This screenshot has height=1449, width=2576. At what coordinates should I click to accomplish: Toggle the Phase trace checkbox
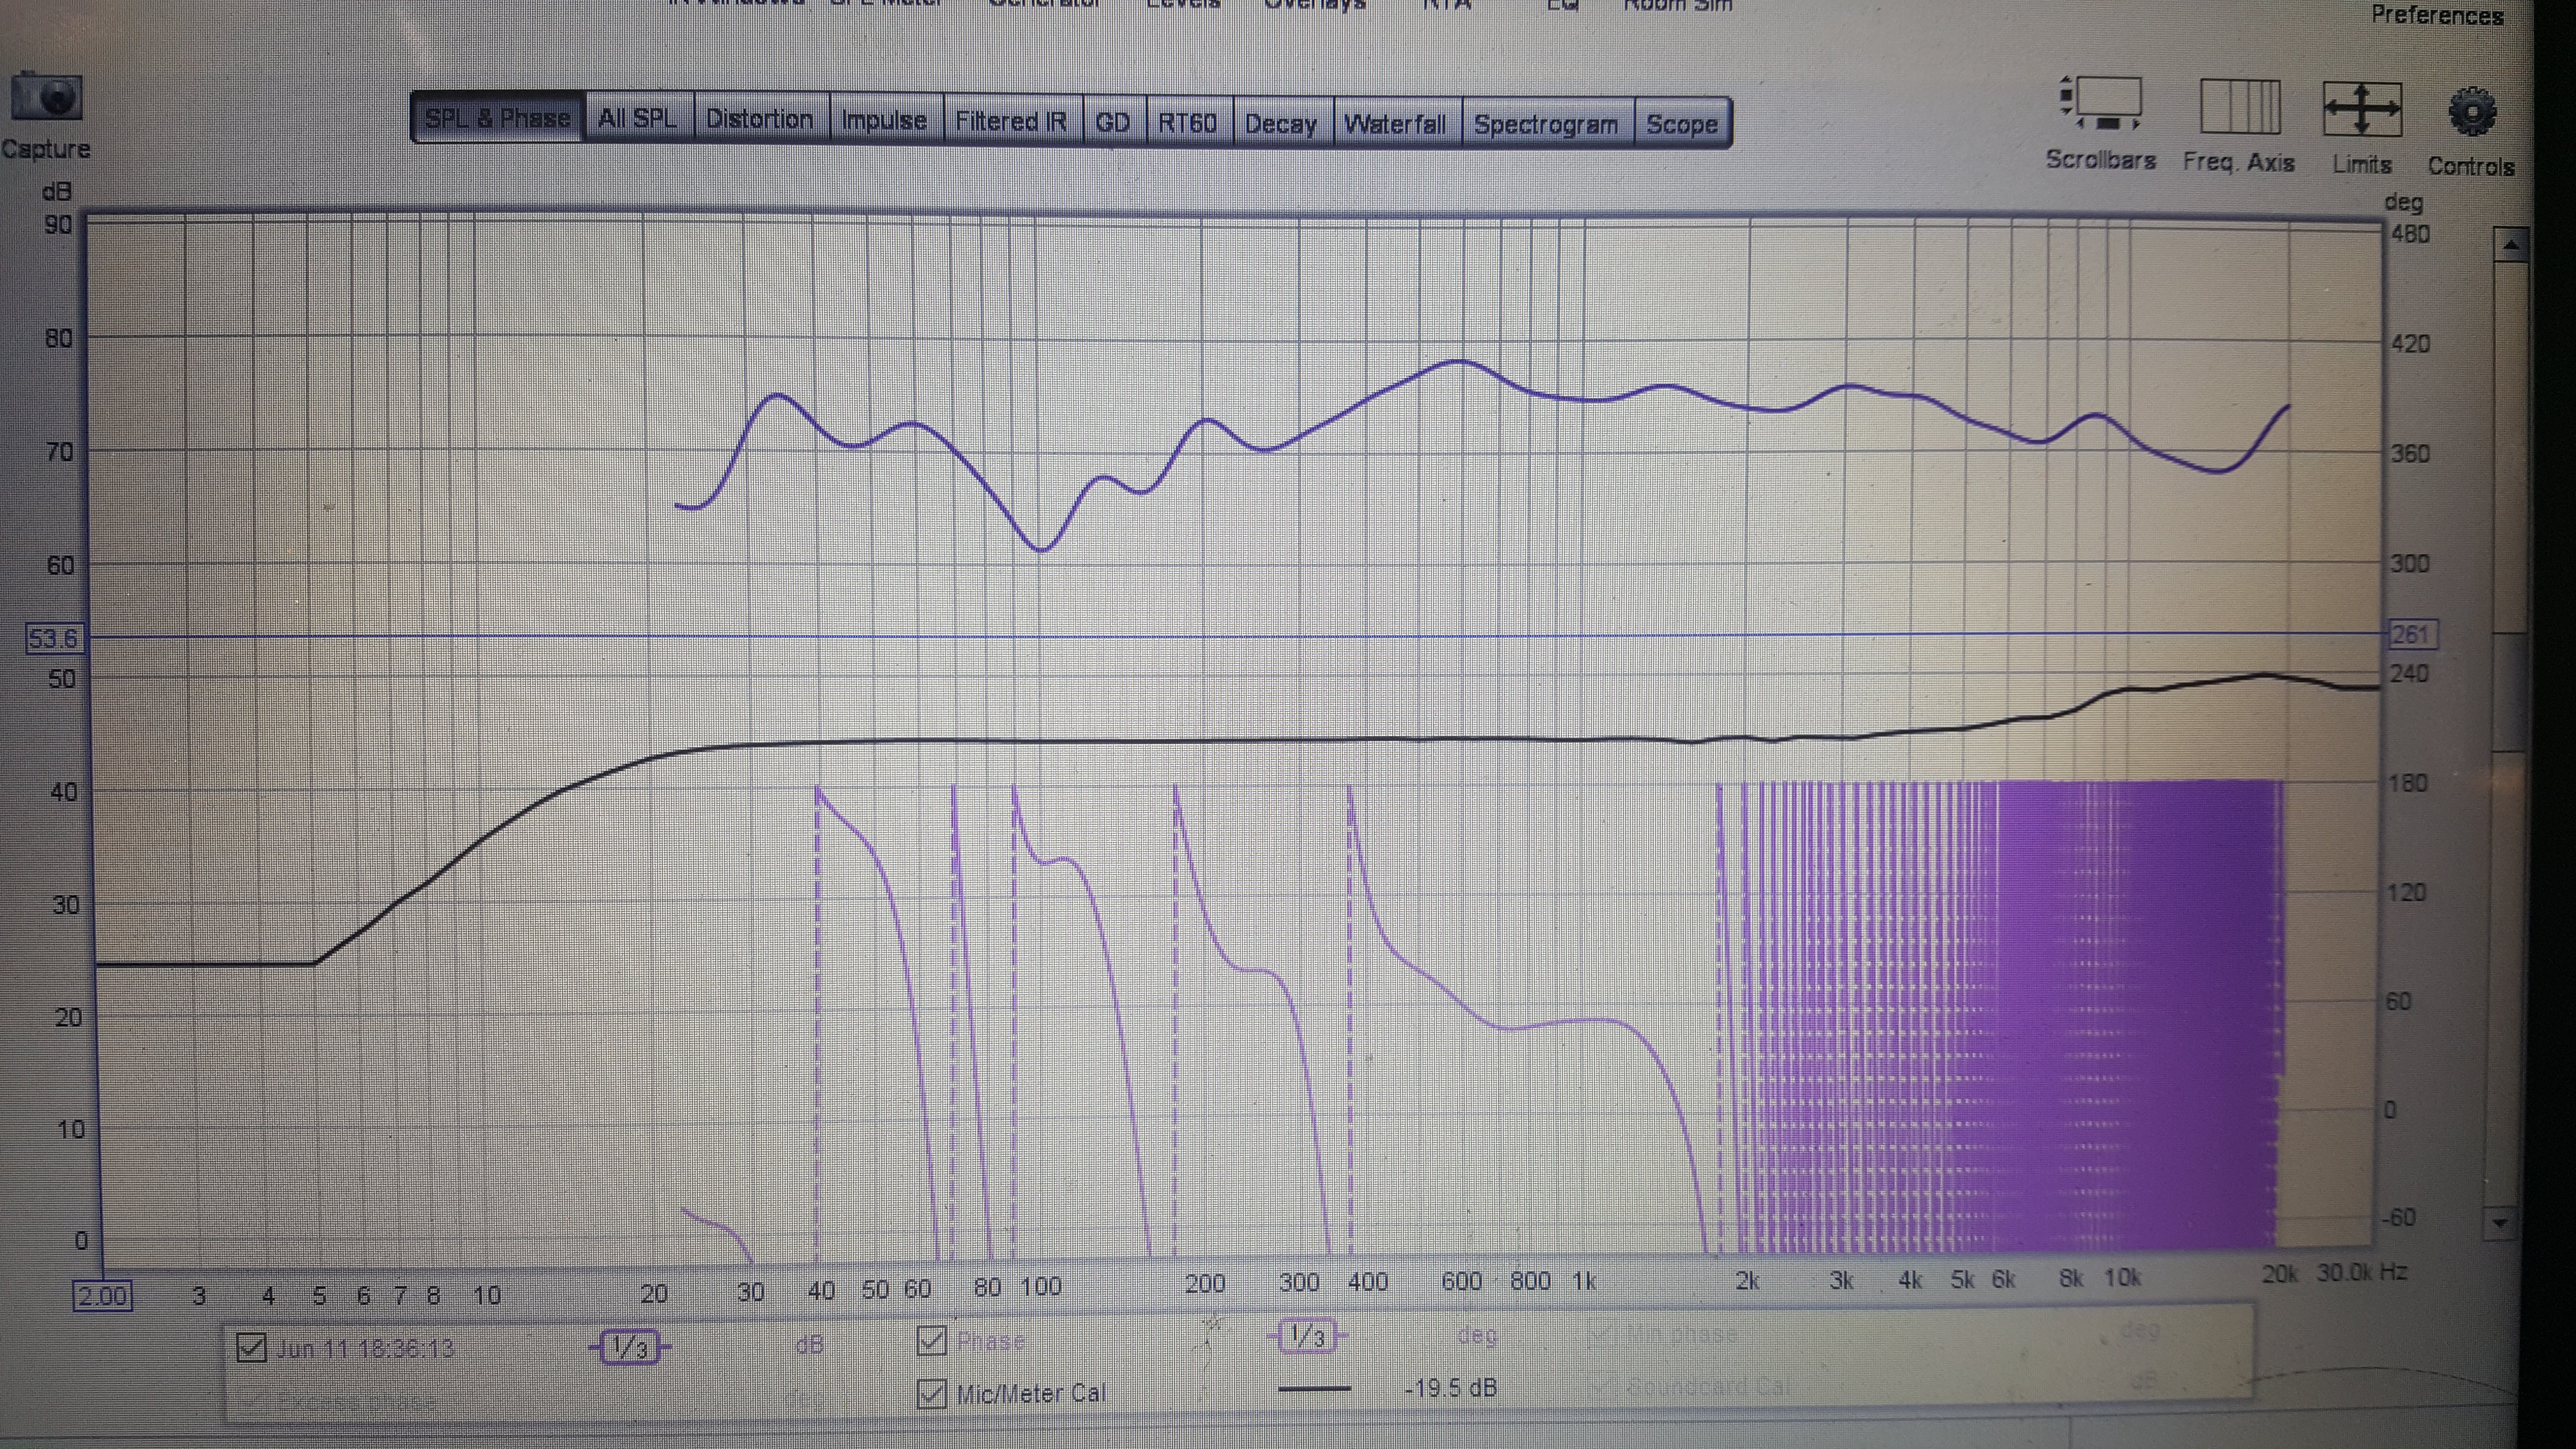[931, 1341]
